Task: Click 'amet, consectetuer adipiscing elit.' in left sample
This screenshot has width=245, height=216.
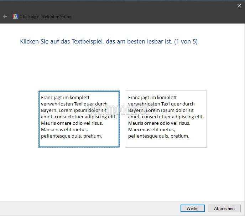Action: click(x=79, y=117)
